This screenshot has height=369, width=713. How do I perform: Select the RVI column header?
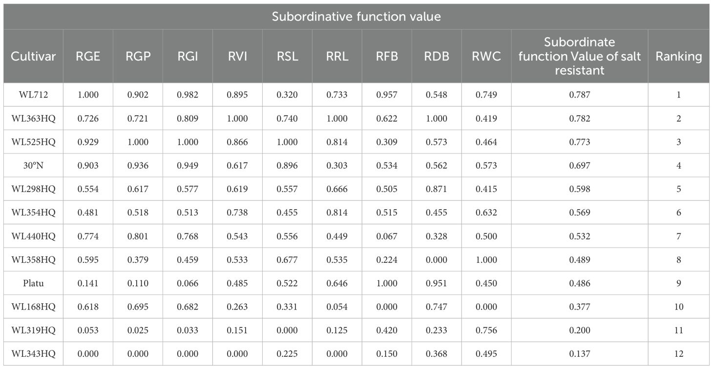pos(238,56)
